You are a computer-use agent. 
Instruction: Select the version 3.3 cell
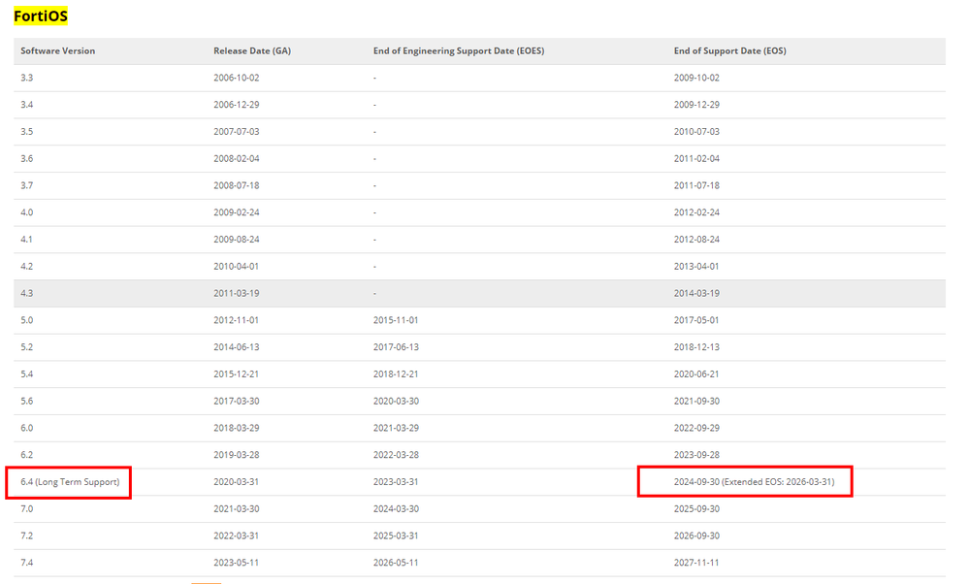[x=26, y=78]
